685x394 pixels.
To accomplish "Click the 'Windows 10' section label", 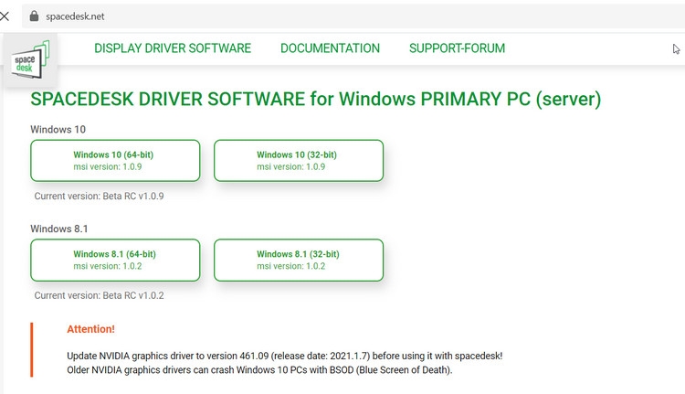I will tap(58, 130).
